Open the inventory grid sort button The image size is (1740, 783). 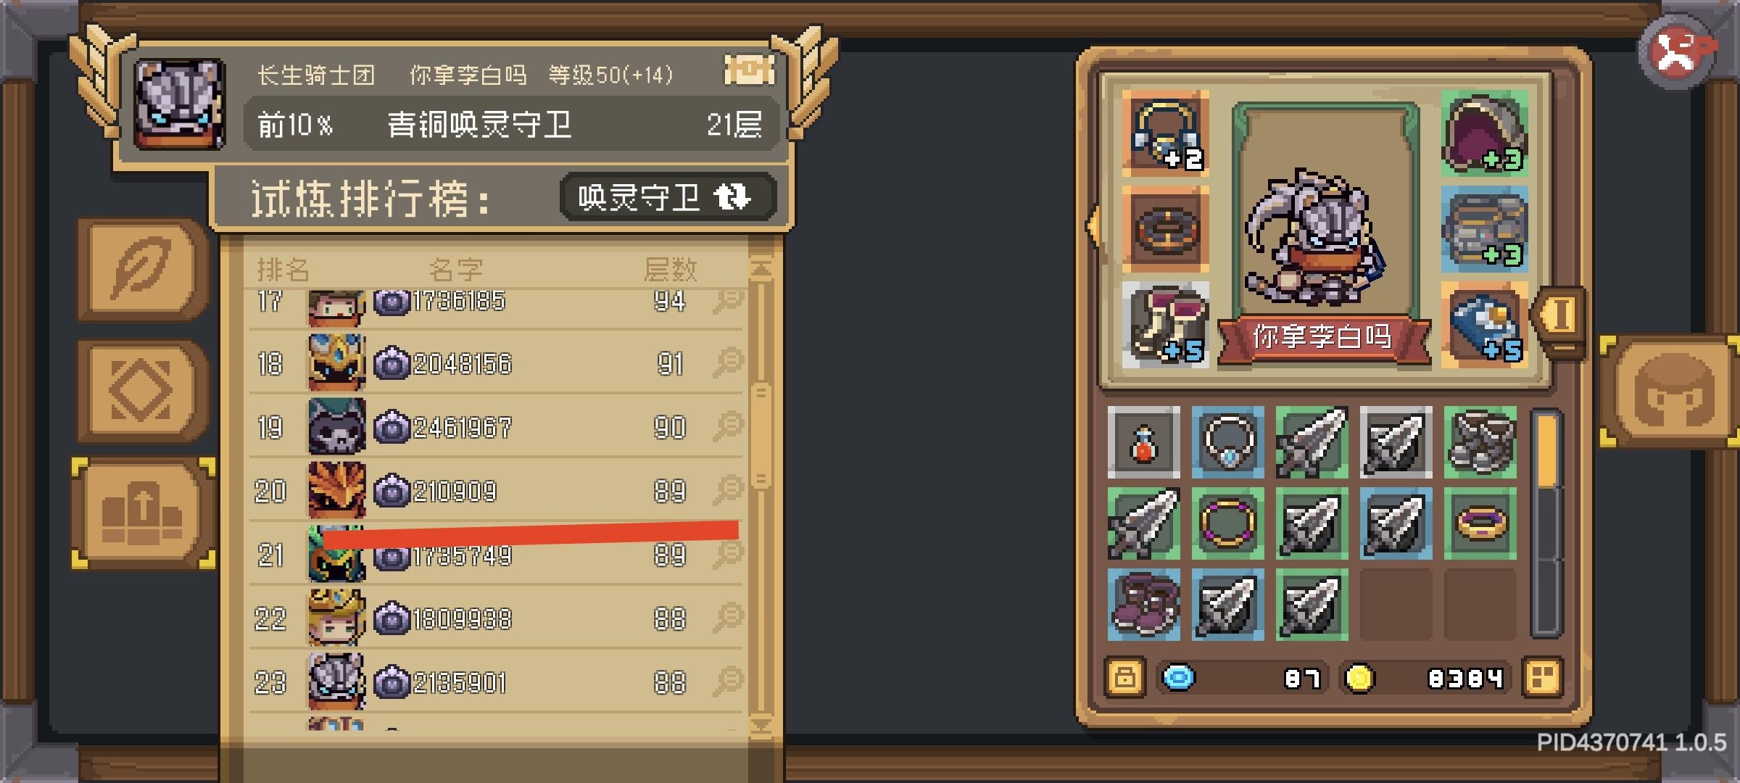click(x=1541, y=678)
